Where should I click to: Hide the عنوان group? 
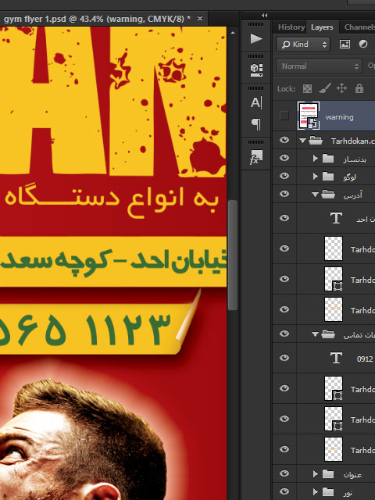284,473
